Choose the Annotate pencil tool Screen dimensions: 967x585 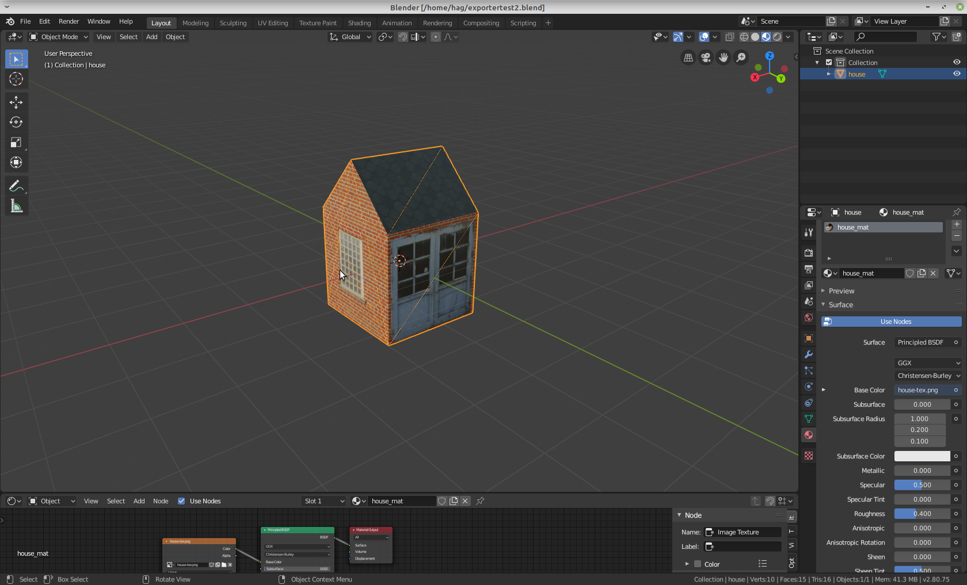coord(16,186)
